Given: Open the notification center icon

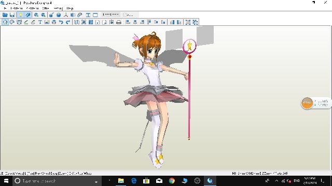Looking at the screenshot, I should pos(322,181).
